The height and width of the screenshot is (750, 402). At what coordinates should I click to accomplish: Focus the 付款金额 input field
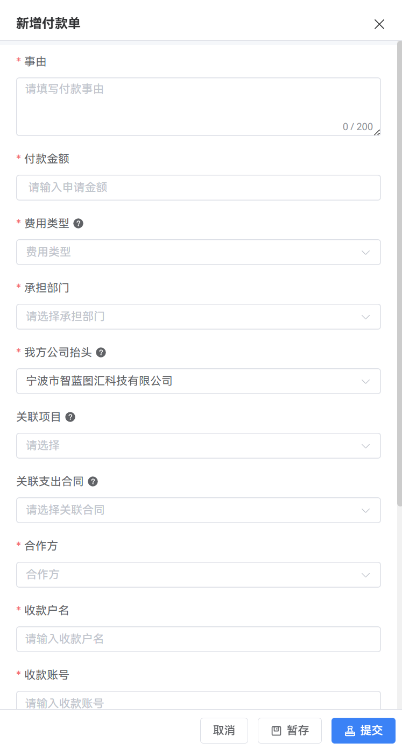(x=198, y=188)
